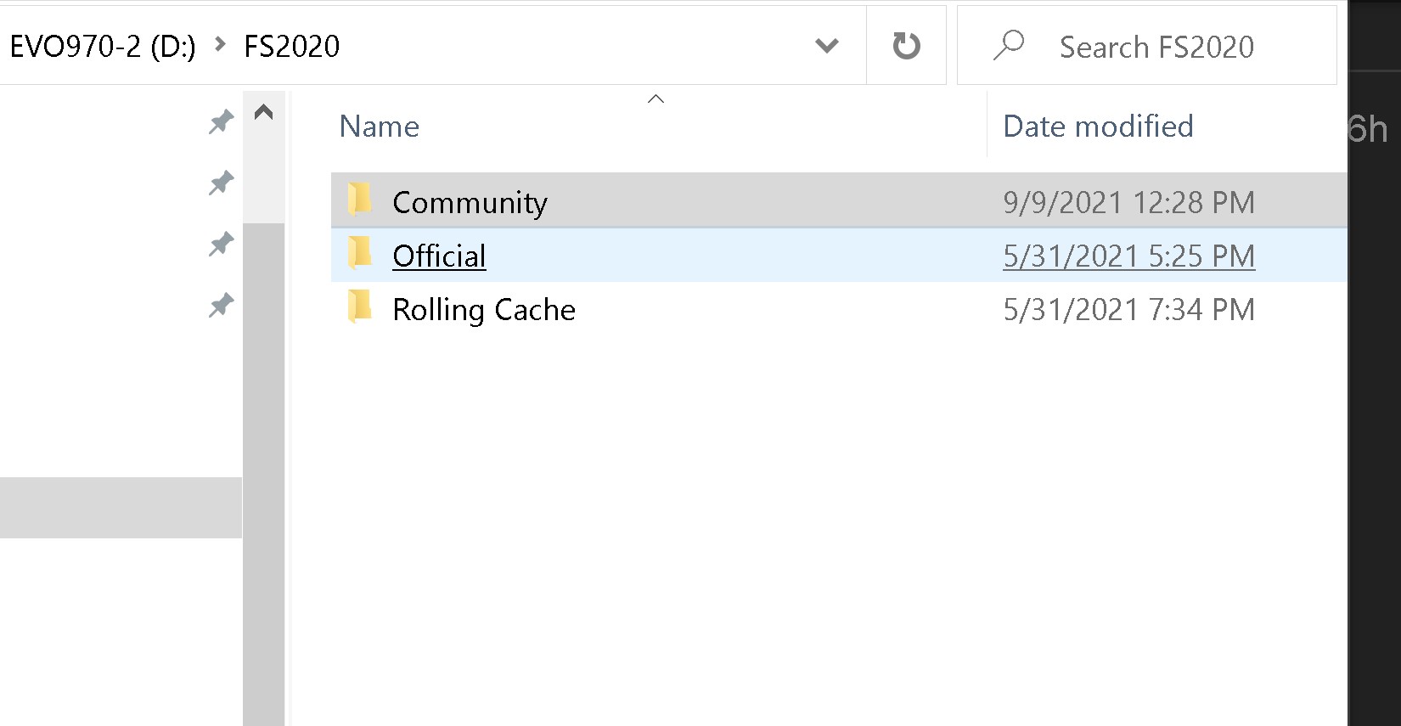
Task: Click the magnifier search icon
Action: tap(1009, 46)
